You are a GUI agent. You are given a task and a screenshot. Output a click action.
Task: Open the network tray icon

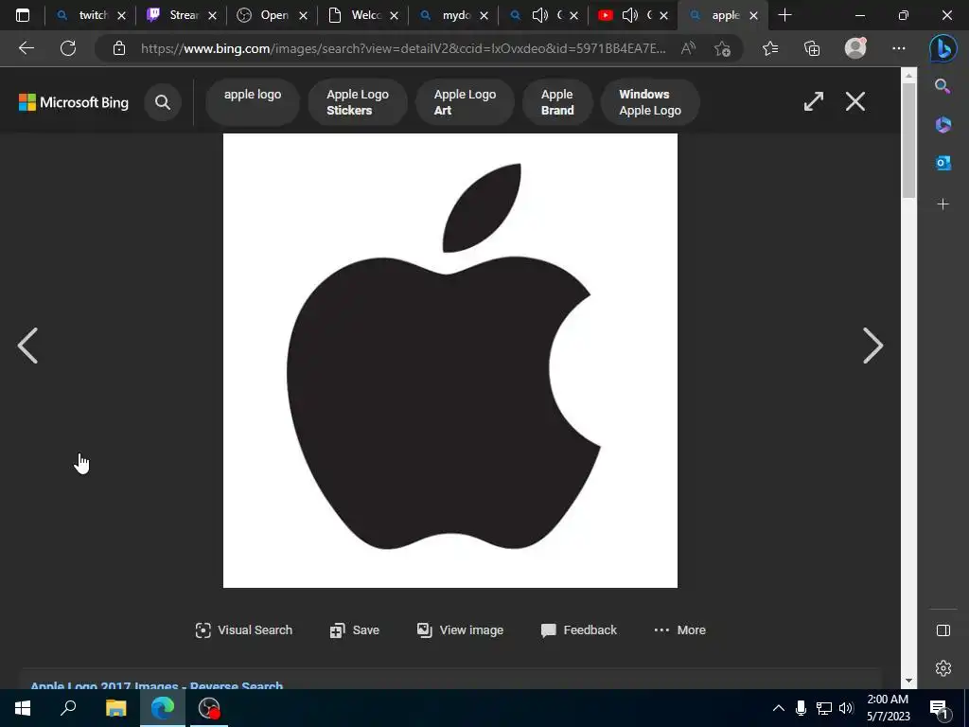(x=823, y=708)
